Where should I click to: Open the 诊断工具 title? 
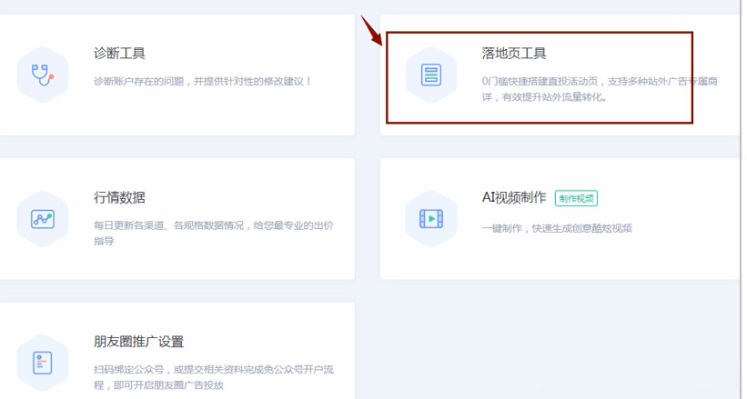coord(119,53)
